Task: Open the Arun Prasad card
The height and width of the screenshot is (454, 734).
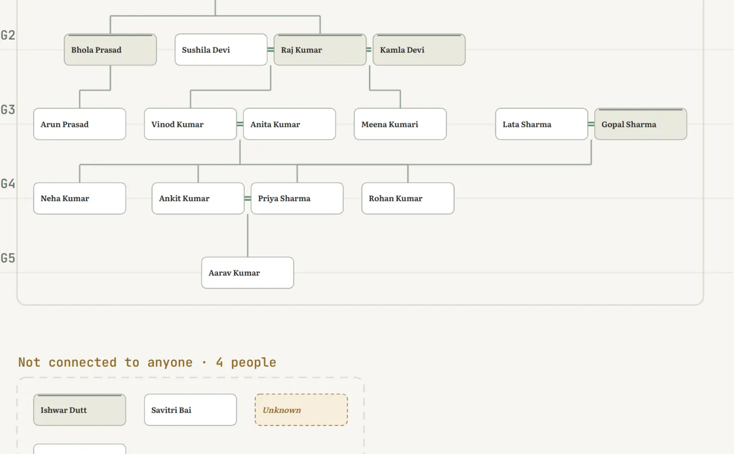Action: (80, 124)
